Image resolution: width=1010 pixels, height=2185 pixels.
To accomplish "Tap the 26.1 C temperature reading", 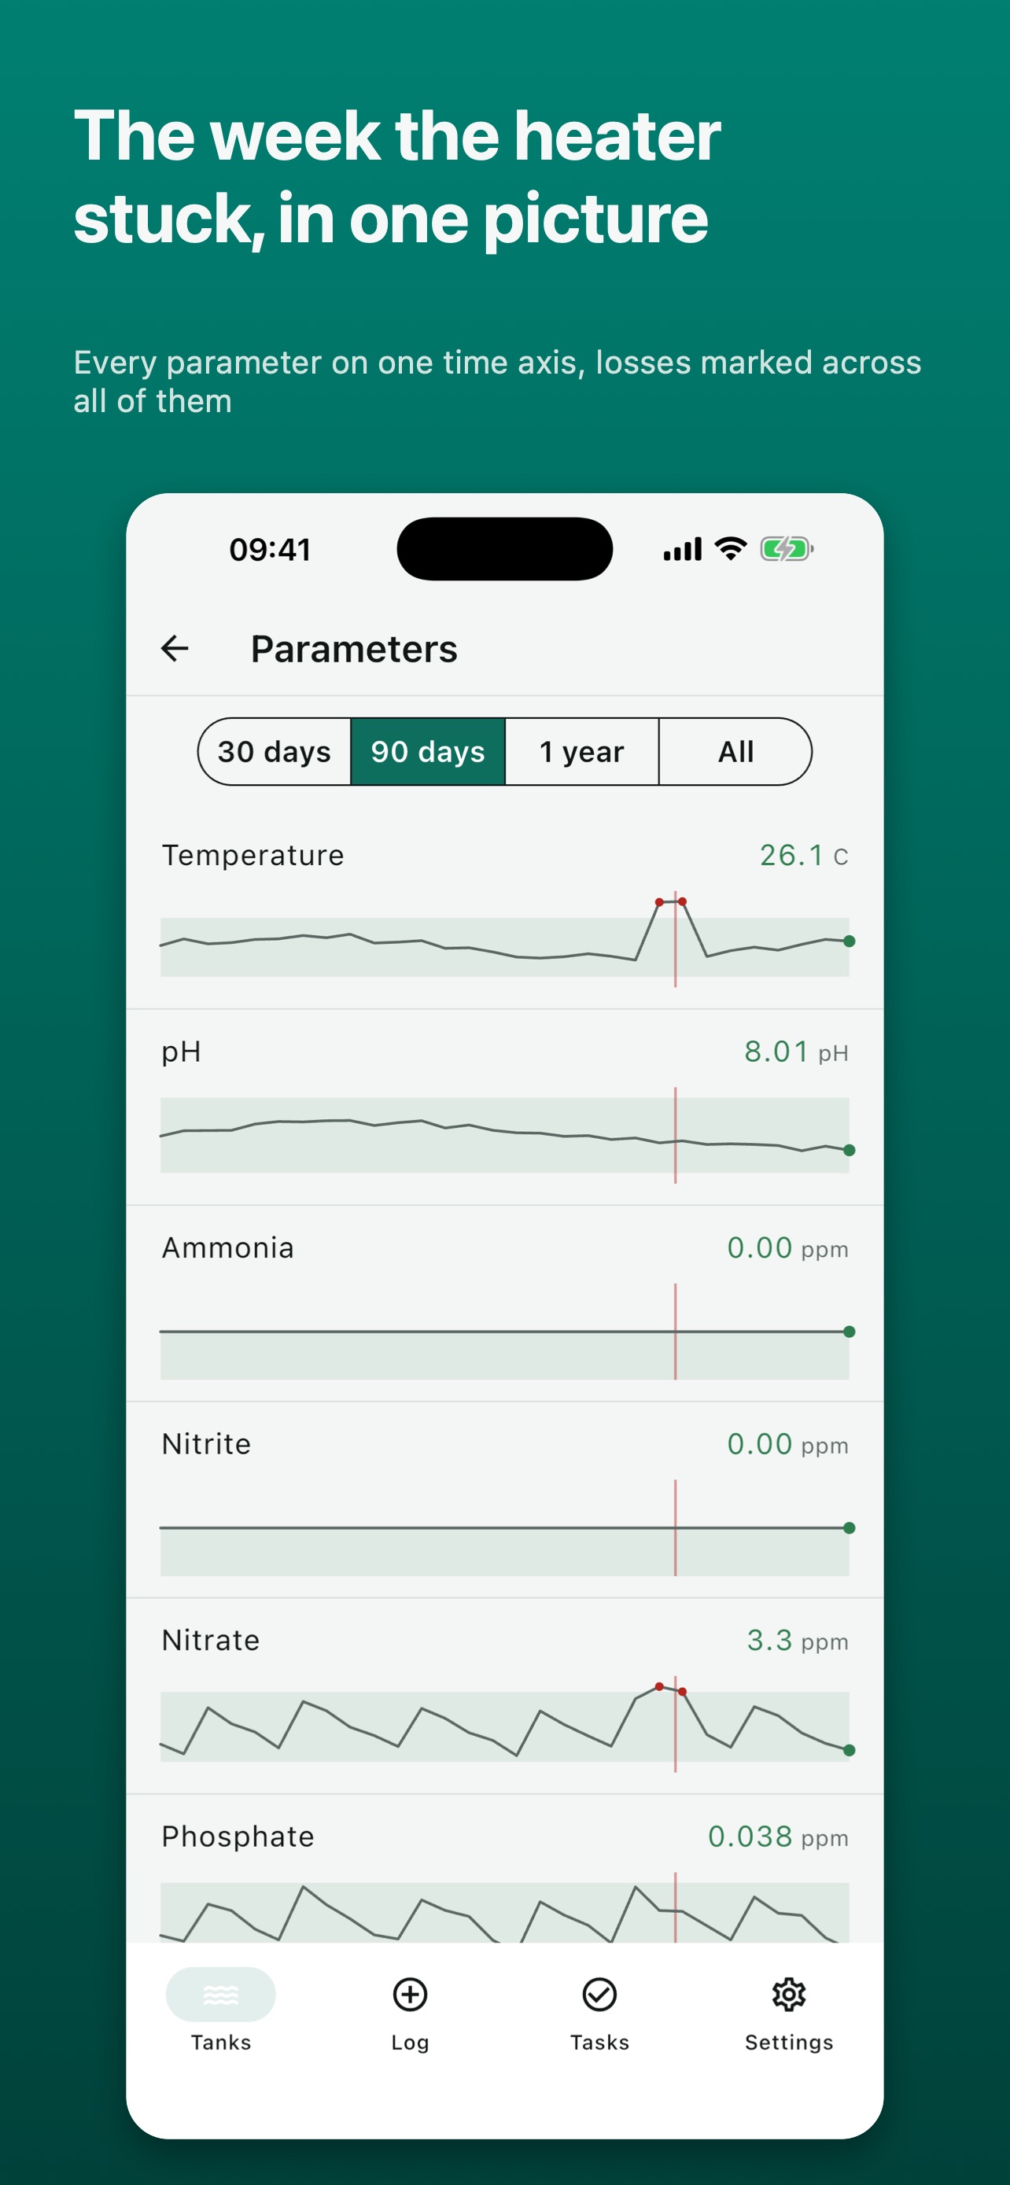I will [803, 856].
